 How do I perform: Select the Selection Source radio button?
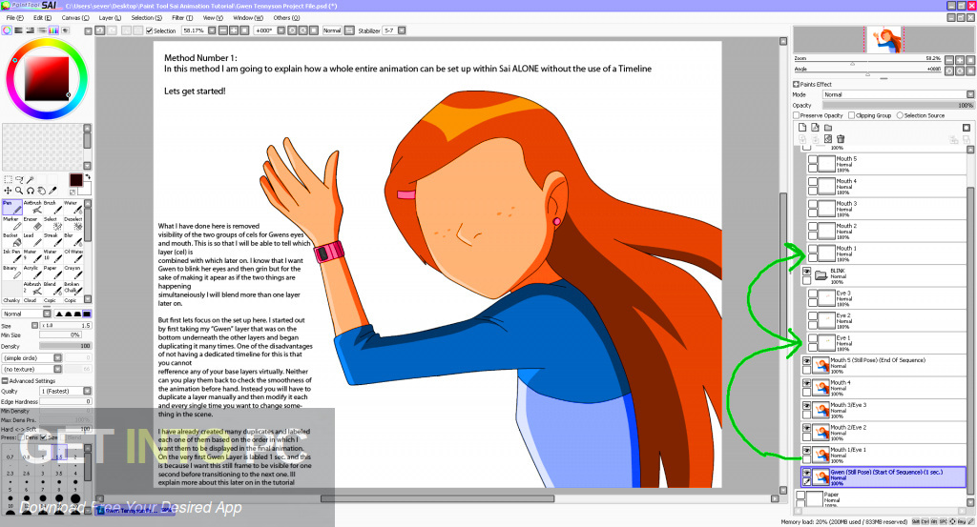pos(900,115)
